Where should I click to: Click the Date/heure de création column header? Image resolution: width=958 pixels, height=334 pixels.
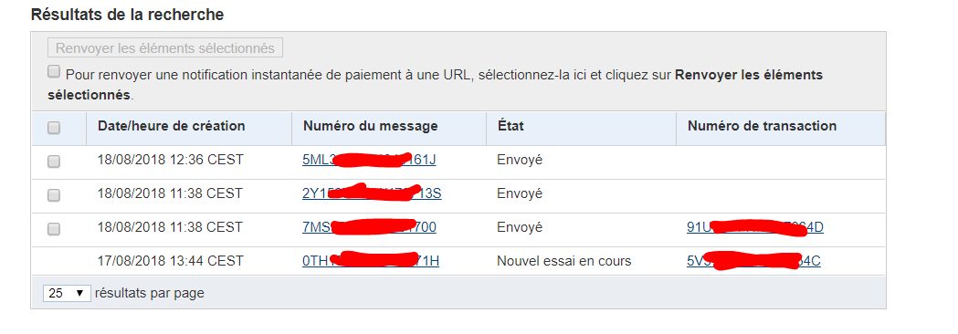pyautogui.click(x=171, y=126)
